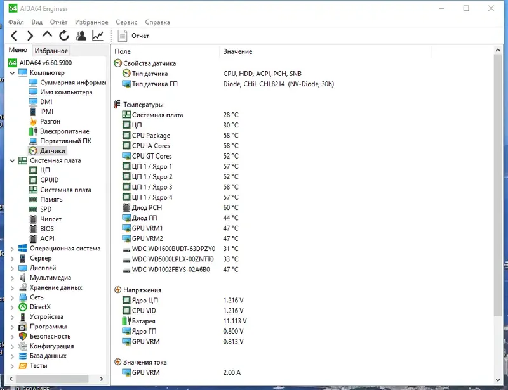
Task: Expand the Дисплей tree node
Action: click(12, 268)
